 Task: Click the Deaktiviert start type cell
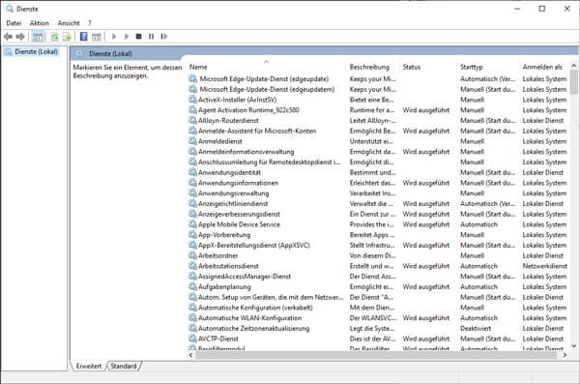tap(476, 328)
